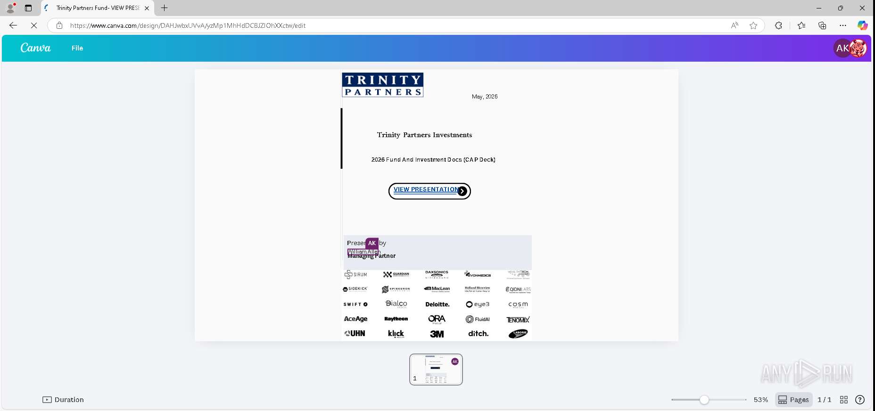
Task: Click the SIRUM logo
Action: tap(355, 274)
